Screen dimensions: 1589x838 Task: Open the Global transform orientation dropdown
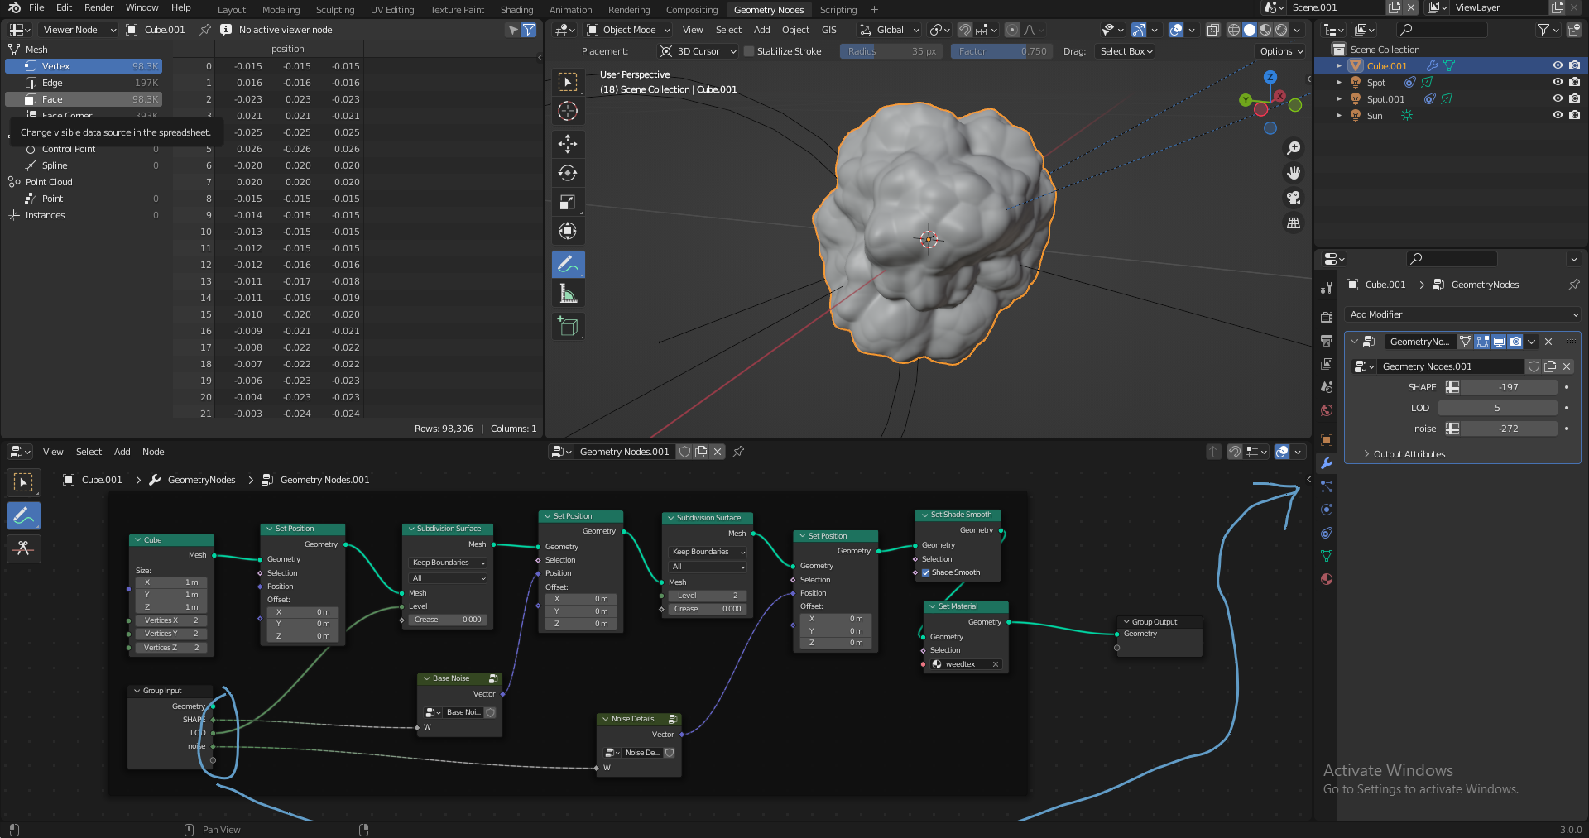(890, 30)
